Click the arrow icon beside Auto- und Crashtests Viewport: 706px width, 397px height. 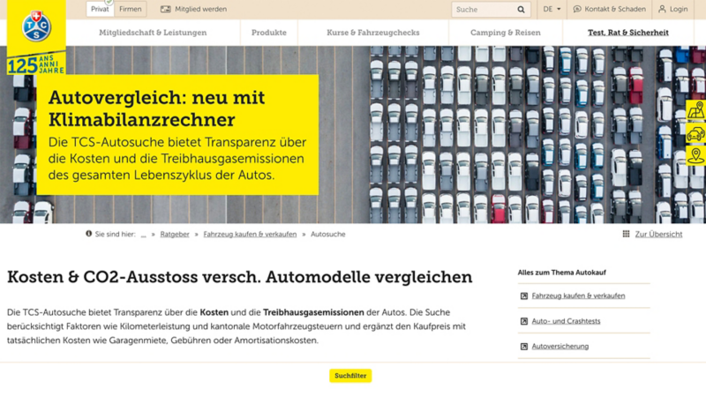[523, 321]
